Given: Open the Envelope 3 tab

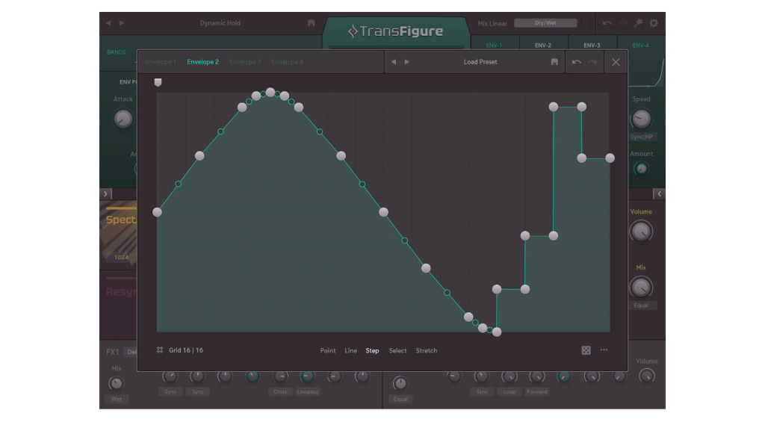Looking at the screenshot, I should coord(245,62).
